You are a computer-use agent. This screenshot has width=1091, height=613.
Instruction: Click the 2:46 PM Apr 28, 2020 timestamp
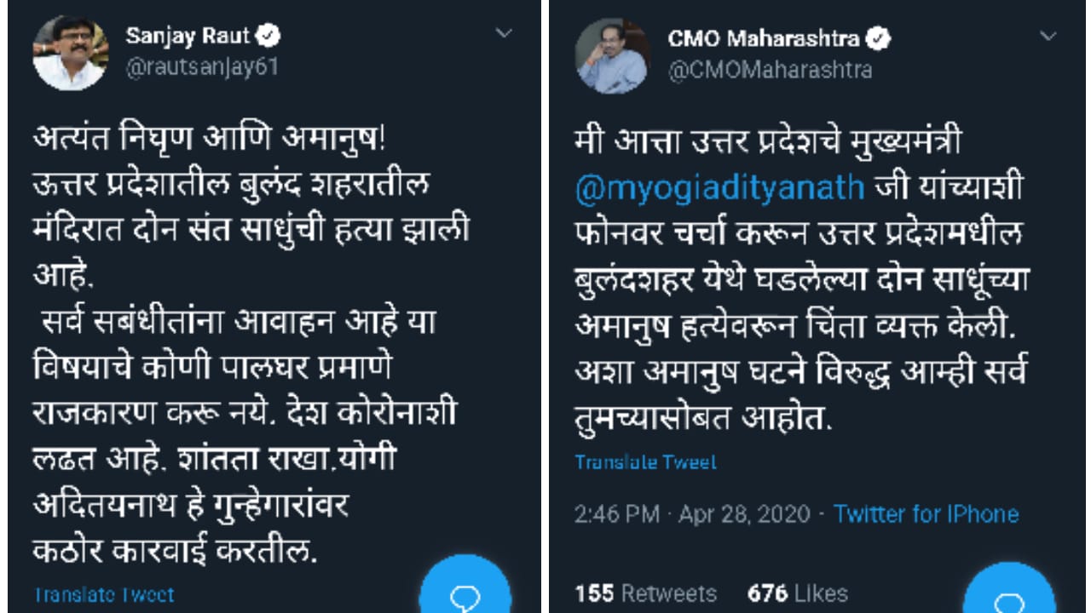(690, 514)
